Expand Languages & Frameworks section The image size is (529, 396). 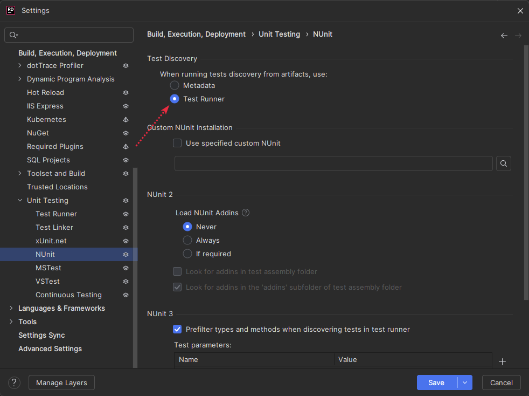pyautogui.click(x=11, y=309)
